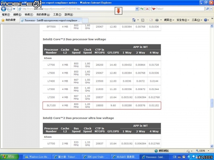Click the 'Core 2 Duo processor ultra low voltage' heading

(78, 118)
